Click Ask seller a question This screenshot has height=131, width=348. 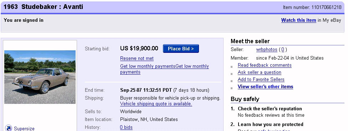260,72
